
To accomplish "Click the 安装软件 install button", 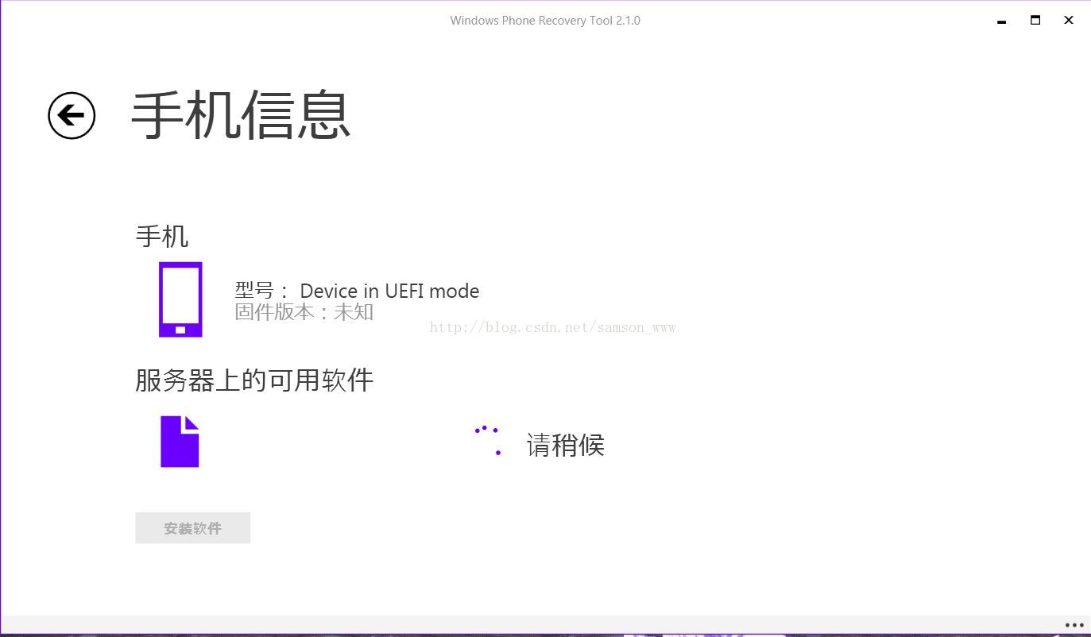I will 192,528.
